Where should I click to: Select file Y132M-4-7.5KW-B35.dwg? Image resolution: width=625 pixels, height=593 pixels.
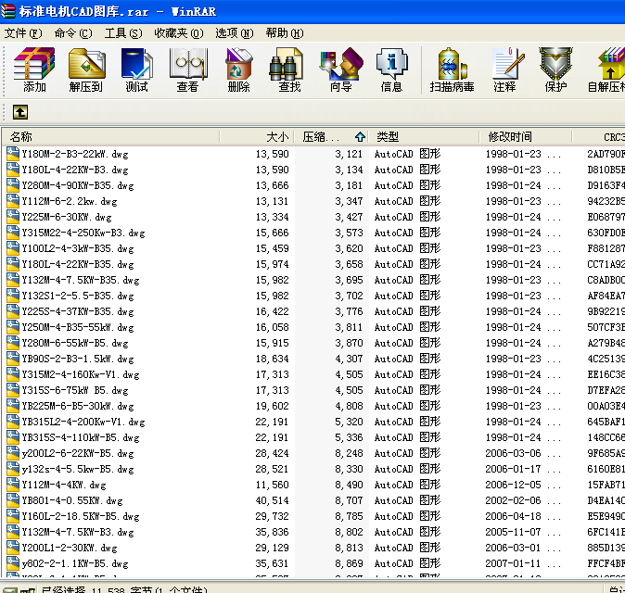pyautogui.click(x=81, y=280)
